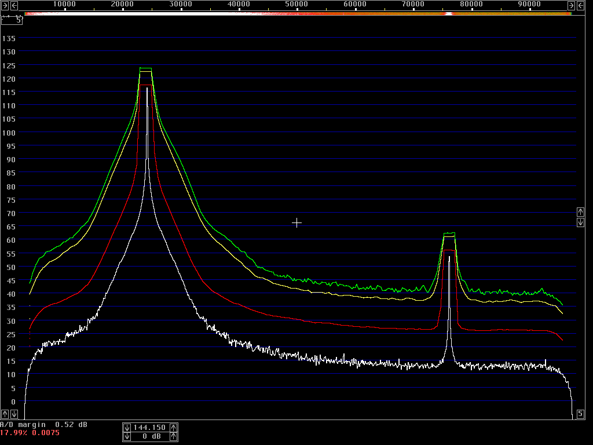
Task: Click the 80000 frequency scale label
Action: pos(471,4)
